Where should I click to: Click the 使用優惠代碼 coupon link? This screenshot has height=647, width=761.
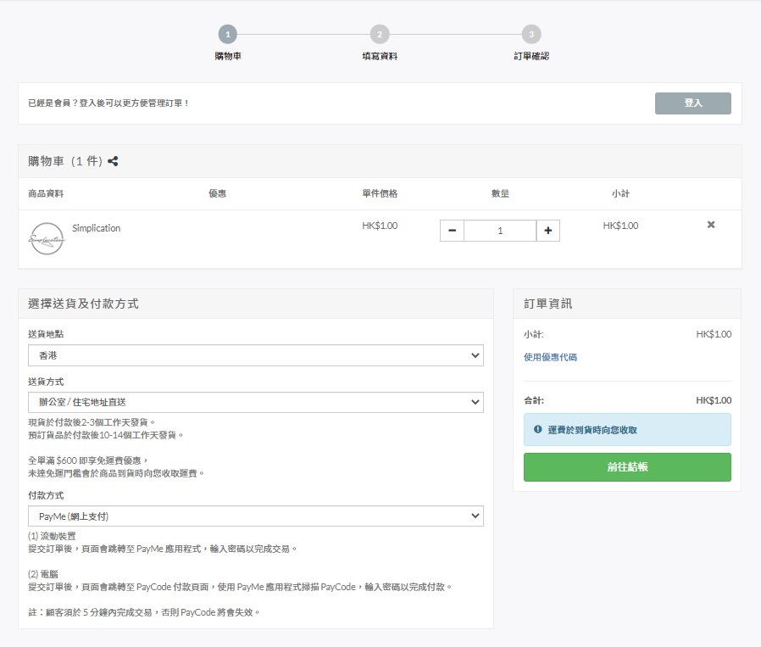click(x=550, y=357)
